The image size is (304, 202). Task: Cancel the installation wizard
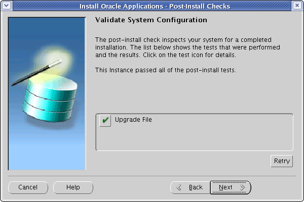[x=28, y=187]
